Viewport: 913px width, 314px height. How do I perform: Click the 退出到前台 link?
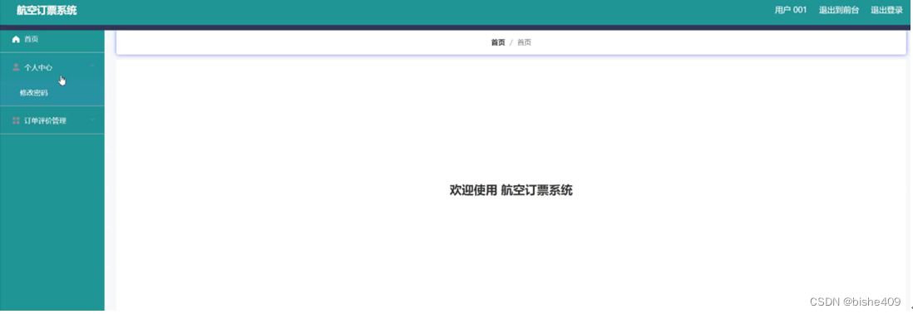point(838,11)
